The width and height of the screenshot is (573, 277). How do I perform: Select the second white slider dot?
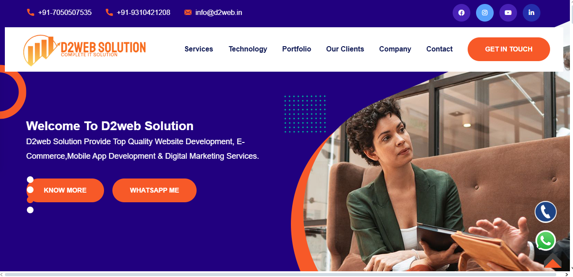[x=30, y=190]
